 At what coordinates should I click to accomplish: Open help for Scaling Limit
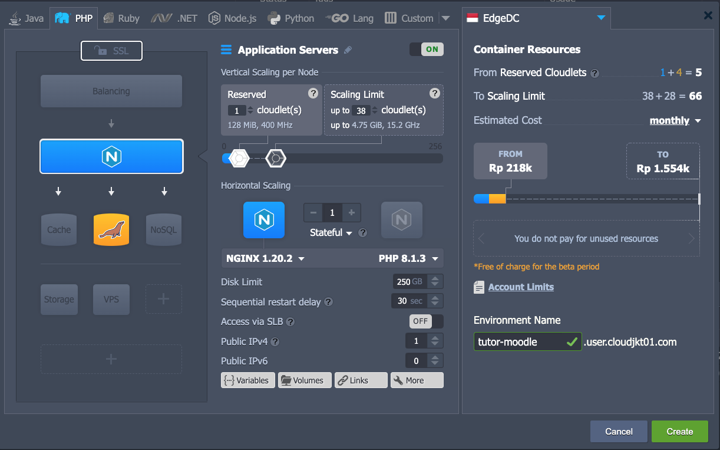tap(435, 93)
